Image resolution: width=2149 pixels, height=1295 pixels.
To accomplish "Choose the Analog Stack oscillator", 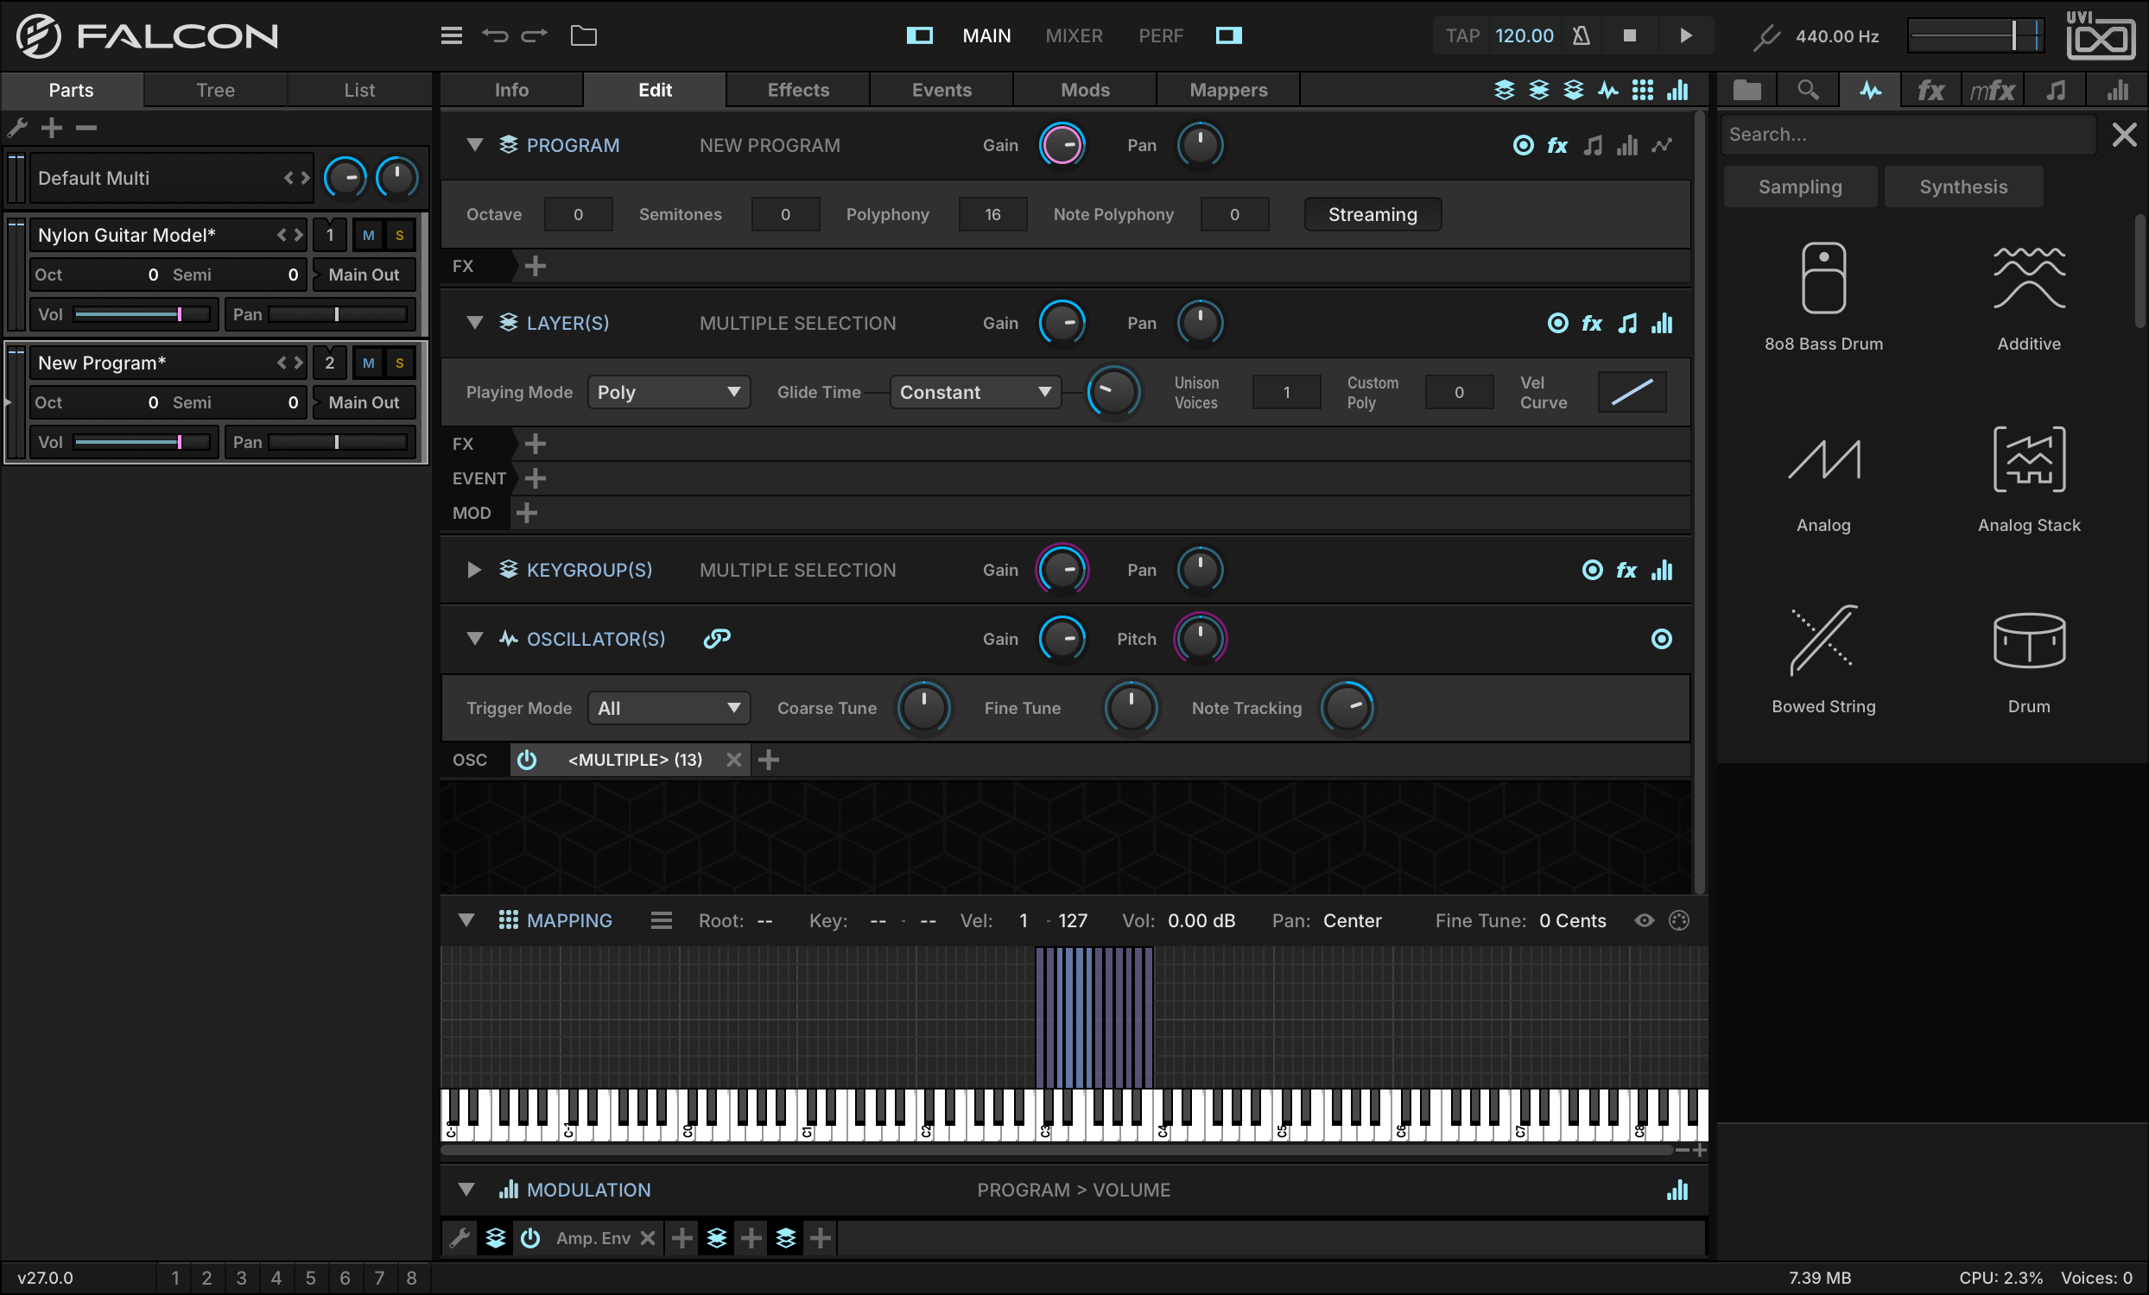I will pyautogui.click(x=2029, y=477).
